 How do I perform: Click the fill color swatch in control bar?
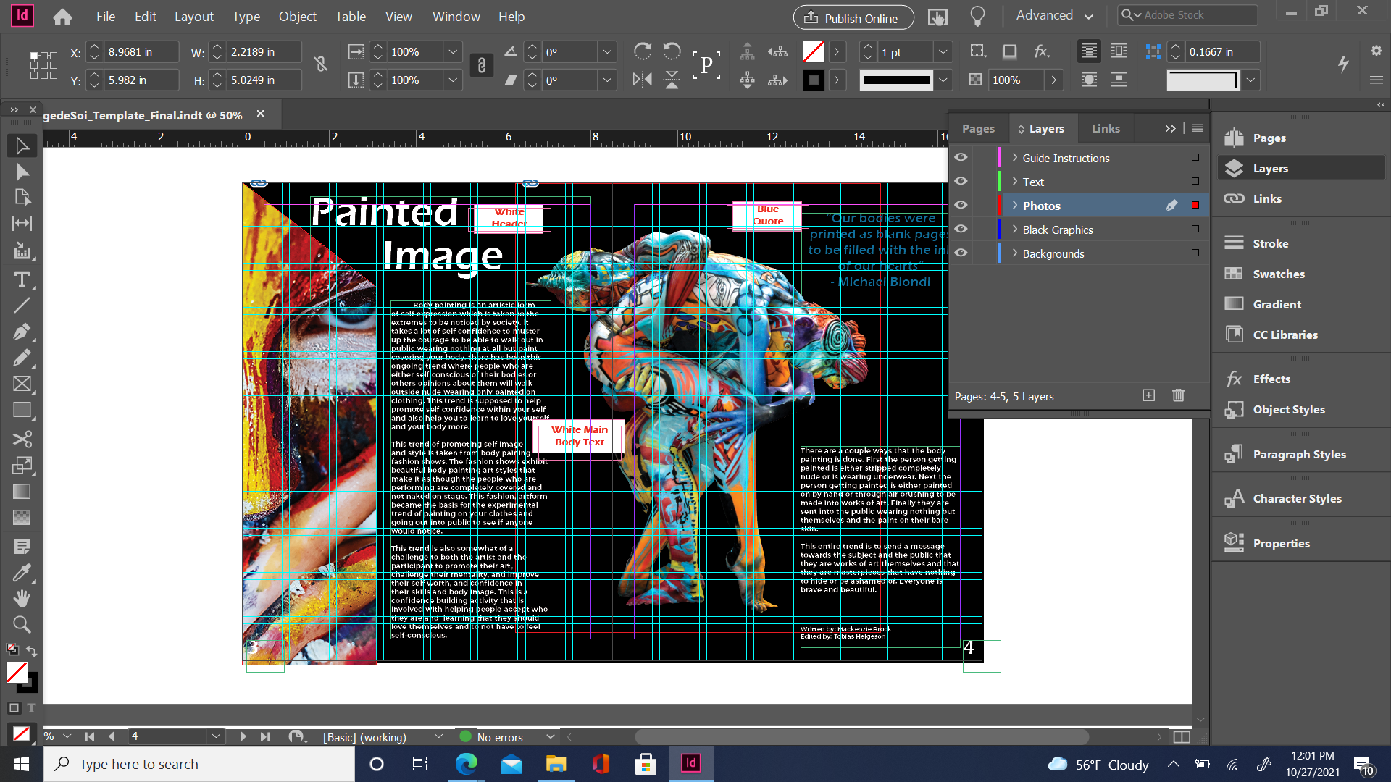[x=814, y=52]
